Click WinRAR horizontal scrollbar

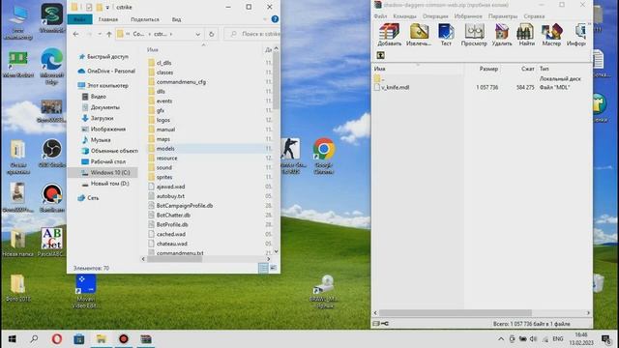(x=456, y=313)
